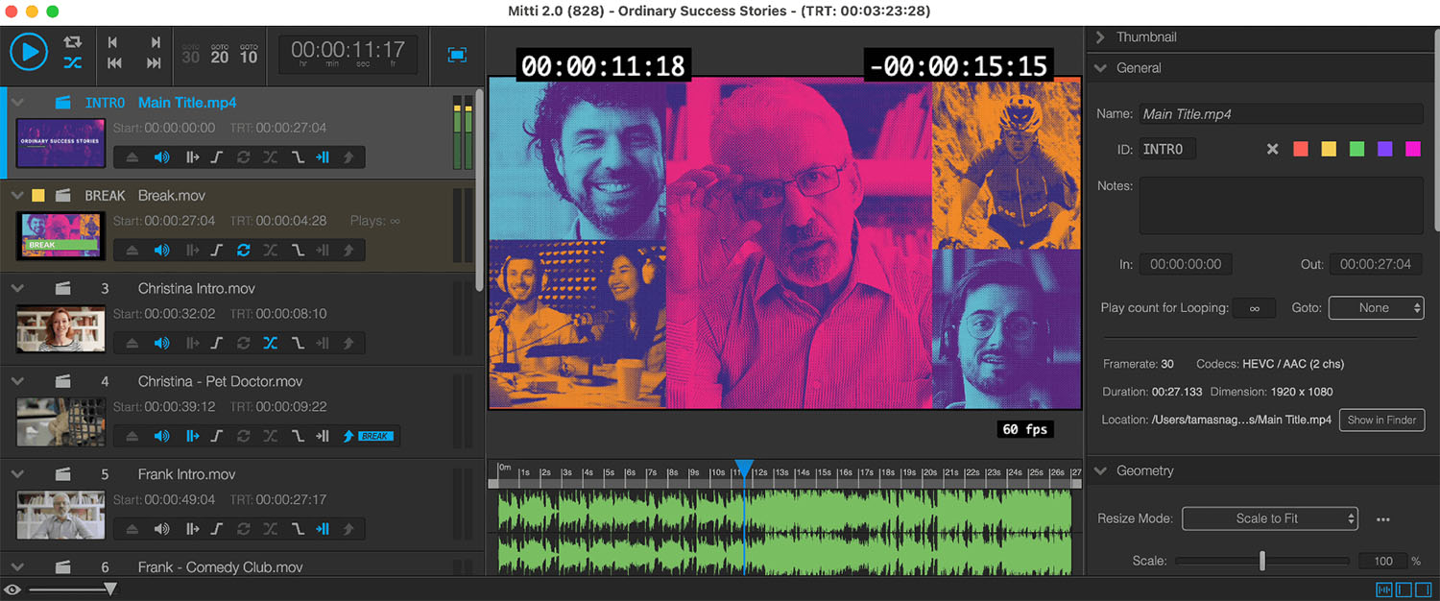The width and height of the screenshot is (1440, 601).
Task: Mute audio on Main Title.mp4 cue
Action: coord(162,157)
